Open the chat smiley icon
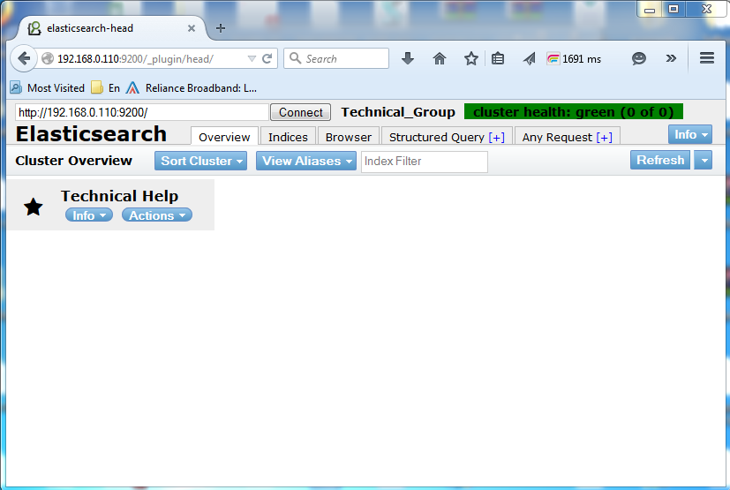The height and width of the screenshot is (490, 730). point(639,58)
